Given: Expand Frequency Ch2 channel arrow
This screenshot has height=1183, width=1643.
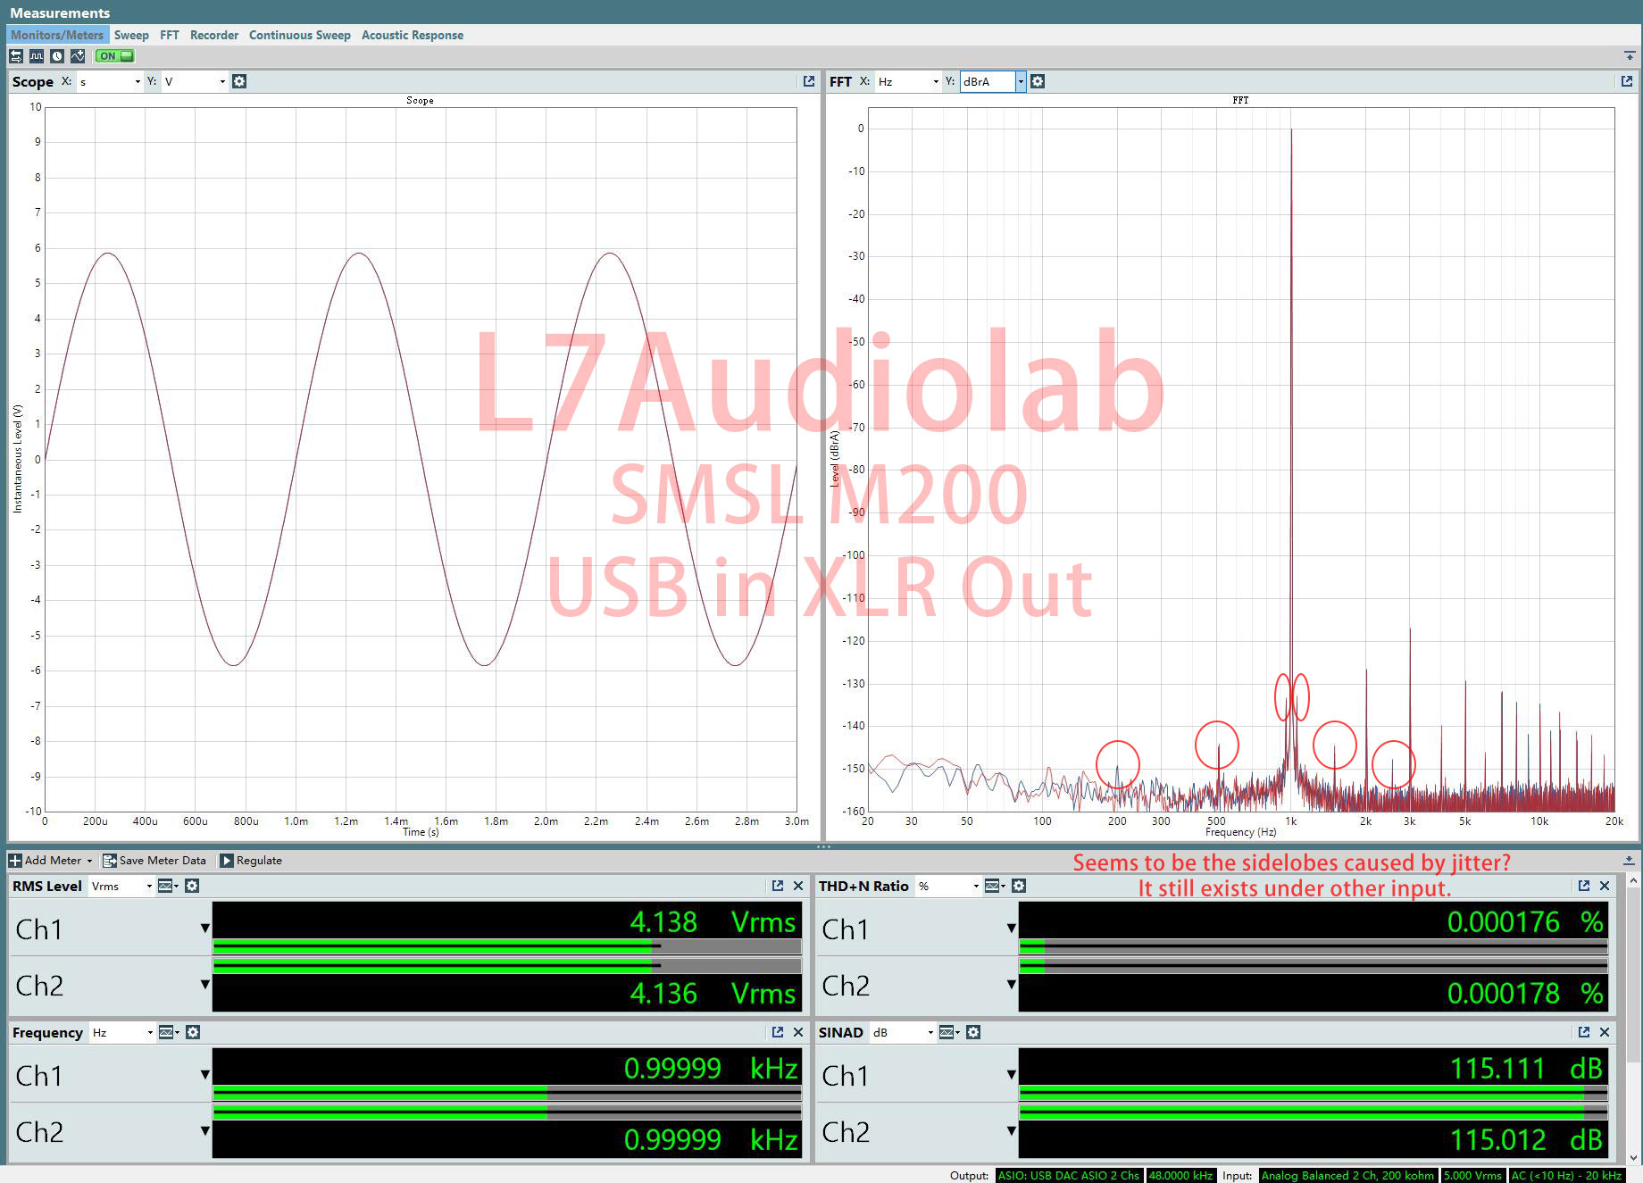Looking at the screenshot, I should 205,1130.
